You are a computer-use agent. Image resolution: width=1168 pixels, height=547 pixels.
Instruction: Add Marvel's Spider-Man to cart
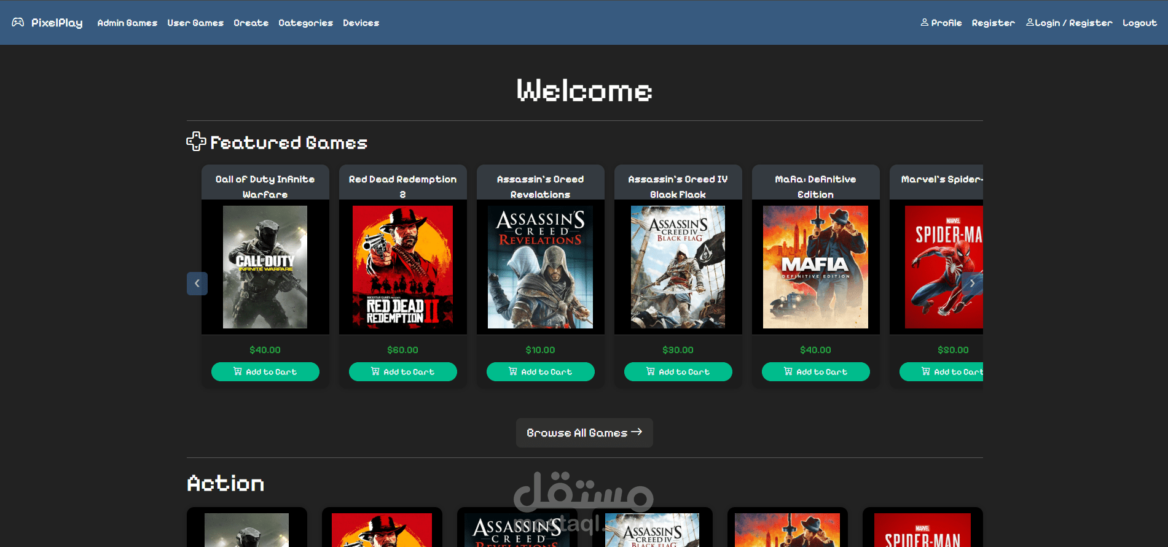pos(941,371)
